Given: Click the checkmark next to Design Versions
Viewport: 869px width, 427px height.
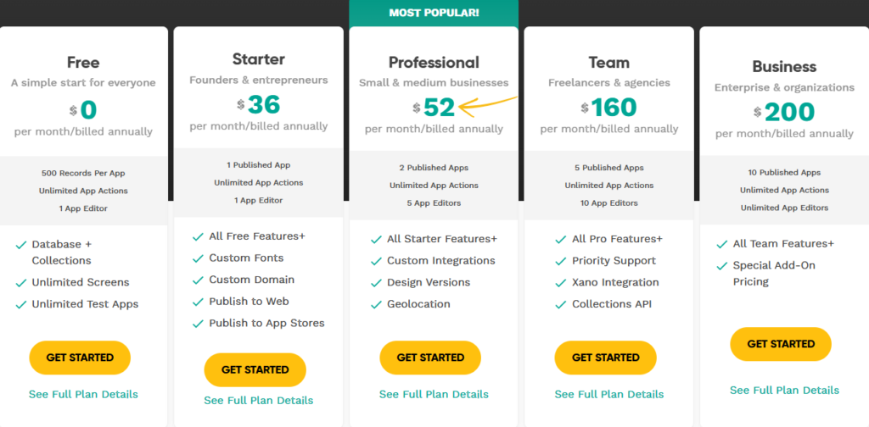Looking at the screenshot, I should tap(376, 283).
